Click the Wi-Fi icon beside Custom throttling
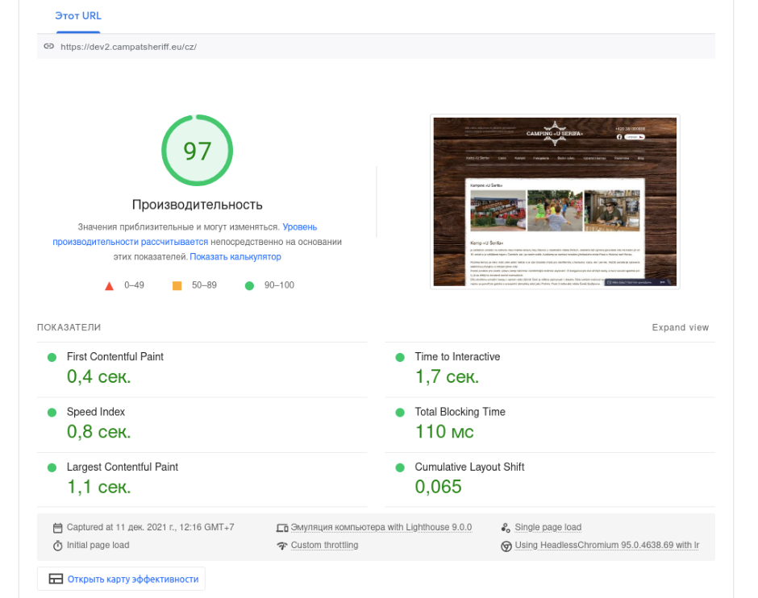 tap(282, 546)
